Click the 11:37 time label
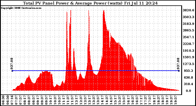The width and height of the screenshot is (196, 106). click(68, 100)
